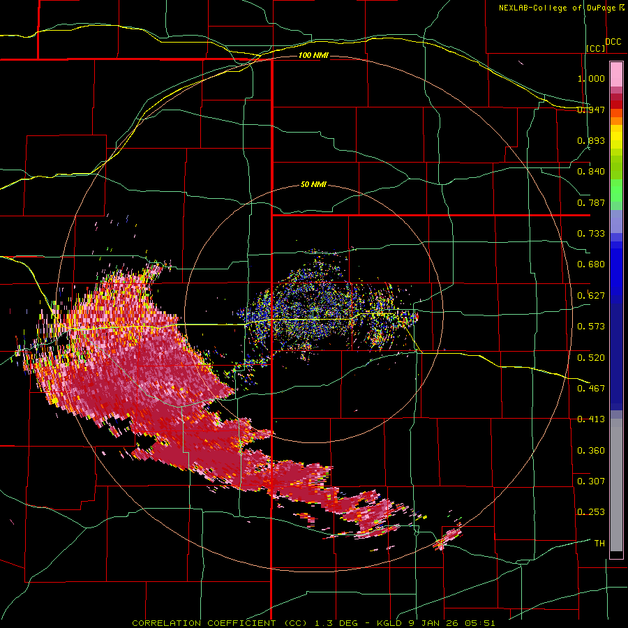
Task: Pick the bright green segment of the color bar
Action: (616, 190)
